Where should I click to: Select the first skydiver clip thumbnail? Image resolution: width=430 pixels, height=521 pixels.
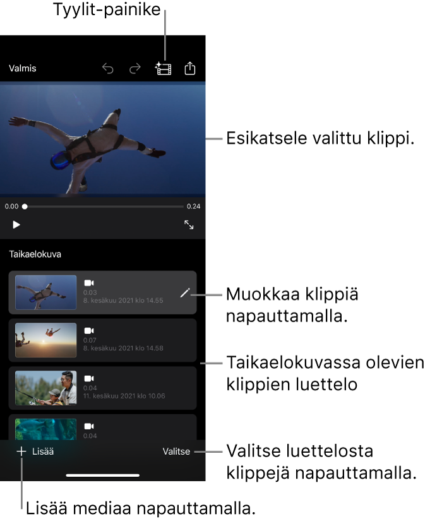pos(46,292)
